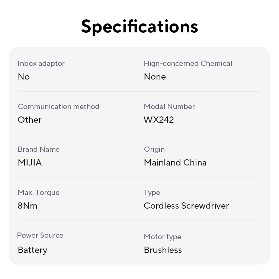Viewport: 279px width, 279px height.
Task: Click the Origin label
Action: point(154,149)
